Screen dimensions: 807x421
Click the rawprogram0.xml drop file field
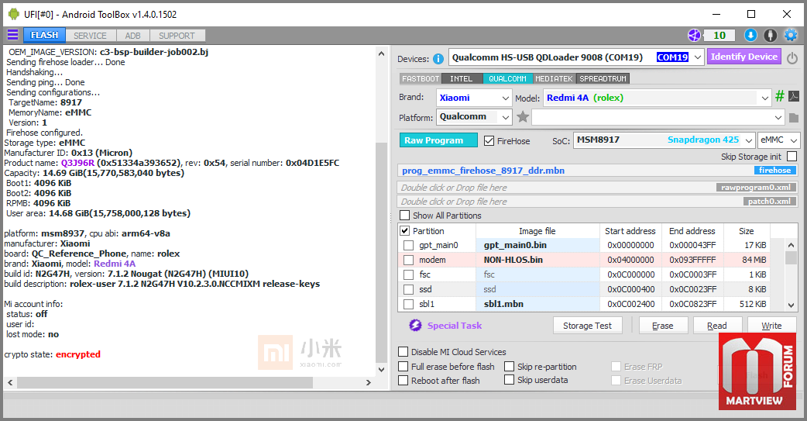pyautogui.click(x=598, y=188)
